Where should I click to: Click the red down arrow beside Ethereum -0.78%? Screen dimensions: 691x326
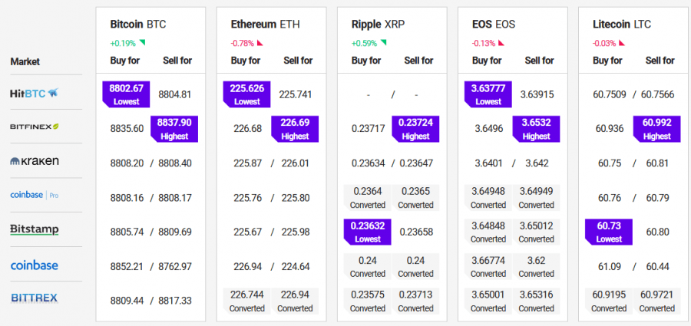pos(260,43)
